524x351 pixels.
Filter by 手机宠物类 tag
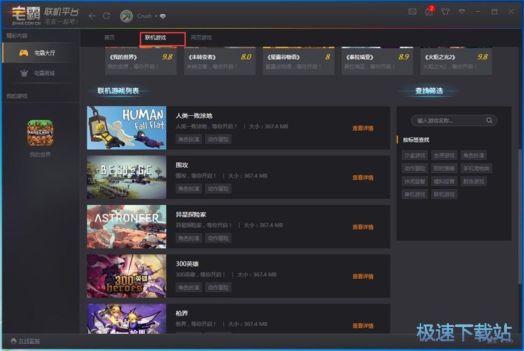(476, 168)
